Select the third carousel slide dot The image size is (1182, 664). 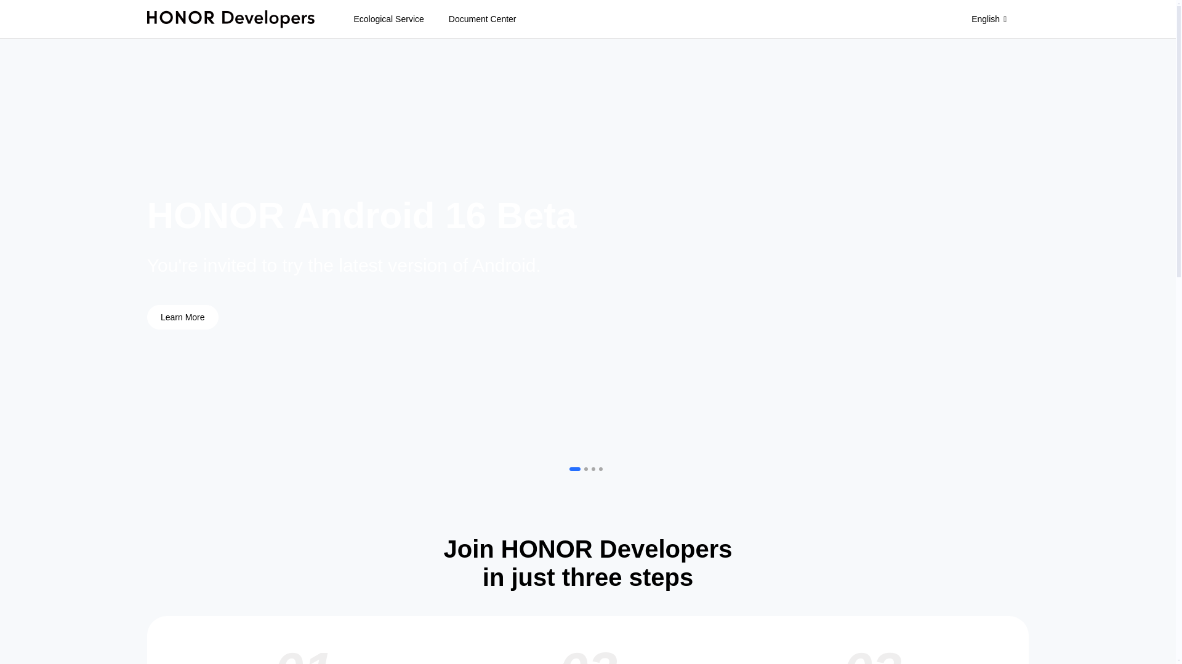click(593, 469)
